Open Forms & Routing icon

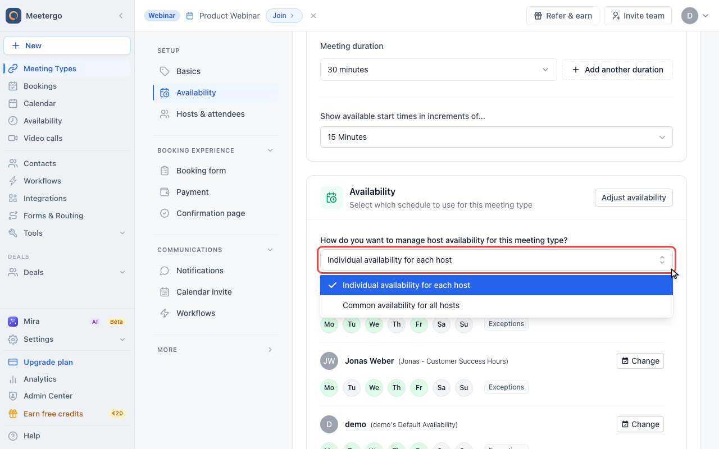pos(13,216)
